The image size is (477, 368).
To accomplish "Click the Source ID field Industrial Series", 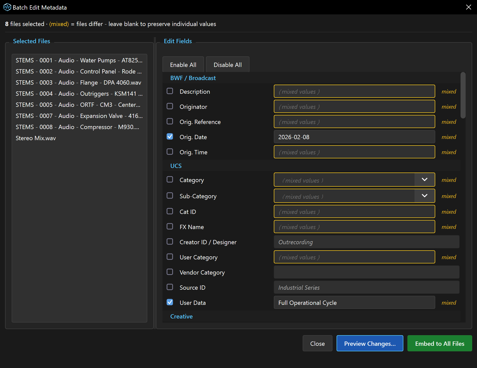I will click(x=366, y=287).
